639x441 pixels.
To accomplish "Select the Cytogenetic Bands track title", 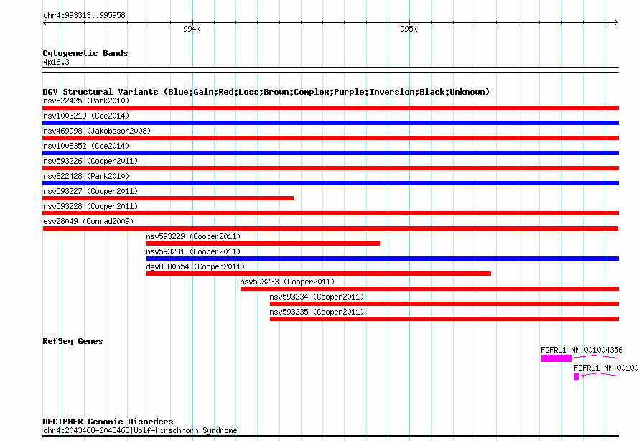I will click(85, 53).
